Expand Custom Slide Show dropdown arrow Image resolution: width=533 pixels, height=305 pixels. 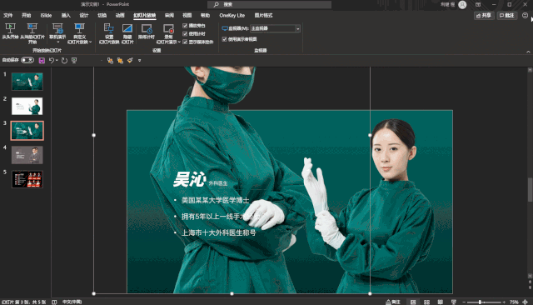pos(91,42)
